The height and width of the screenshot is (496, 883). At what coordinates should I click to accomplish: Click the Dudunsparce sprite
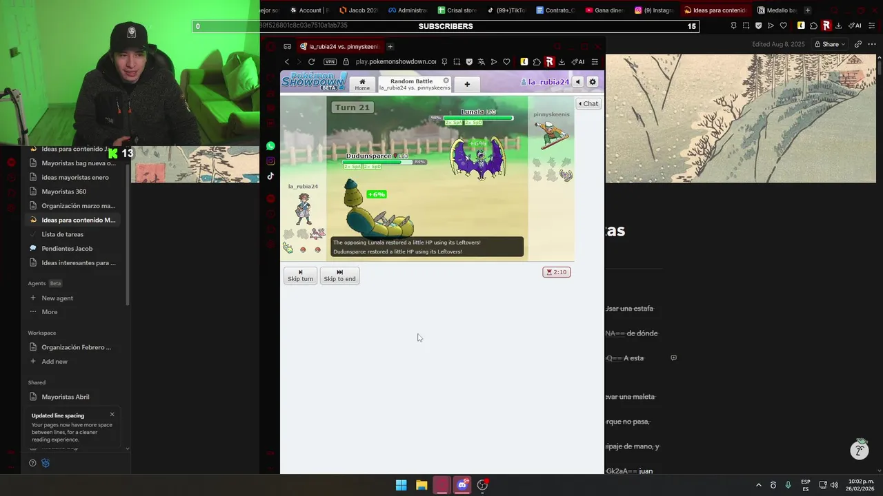pyautogui.click(x=378, y=210)
